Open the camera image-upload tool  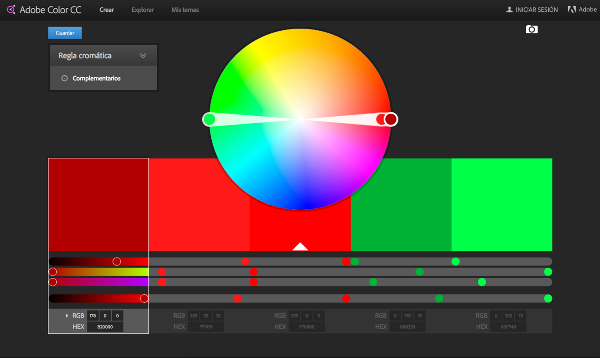[x=531, y=29]
